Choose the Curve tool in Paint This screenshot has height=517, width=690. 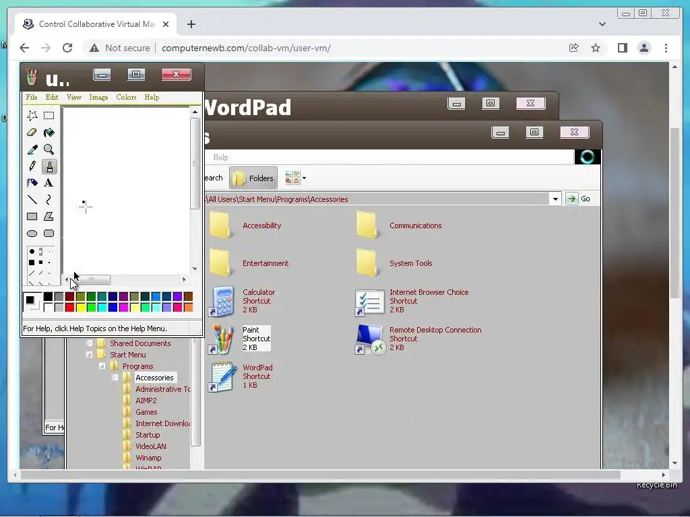click(49, 199)
